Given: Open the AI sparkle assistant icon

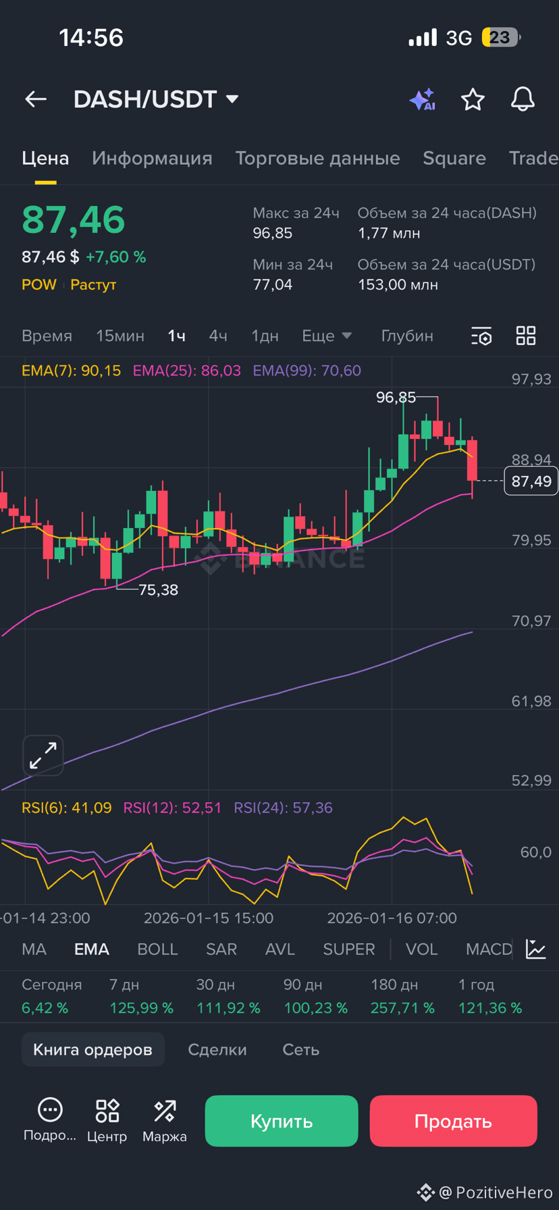Looking at the screenshot, I should click(x=423, y=99).
